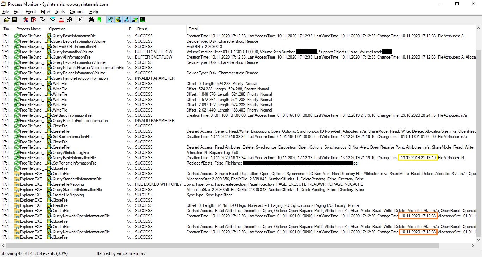Open Find using the binoculars icon
The height and width of the screenshot is (257, 482).
coord(91,20)
